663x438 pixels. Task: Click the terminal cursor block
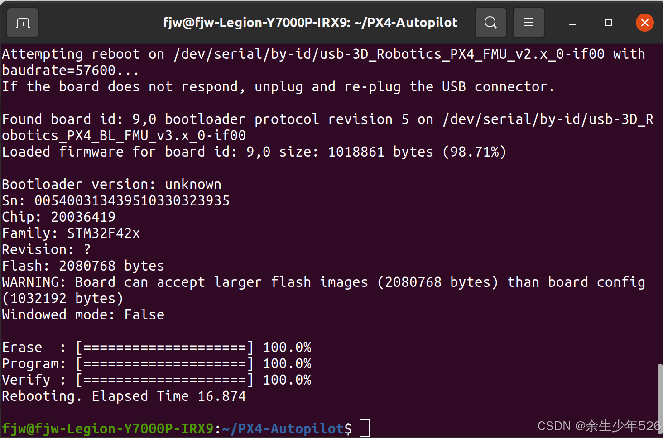(364, 427)
